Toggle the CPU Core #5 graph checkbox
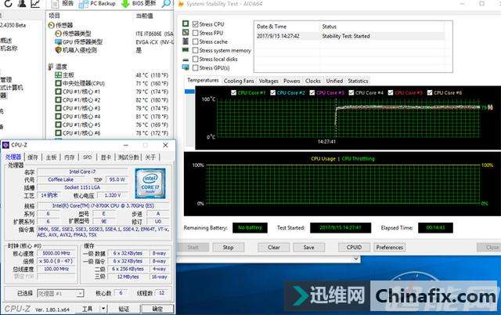Screen dimensions: 501x315 pyautogui.click(x=391, y=92)
